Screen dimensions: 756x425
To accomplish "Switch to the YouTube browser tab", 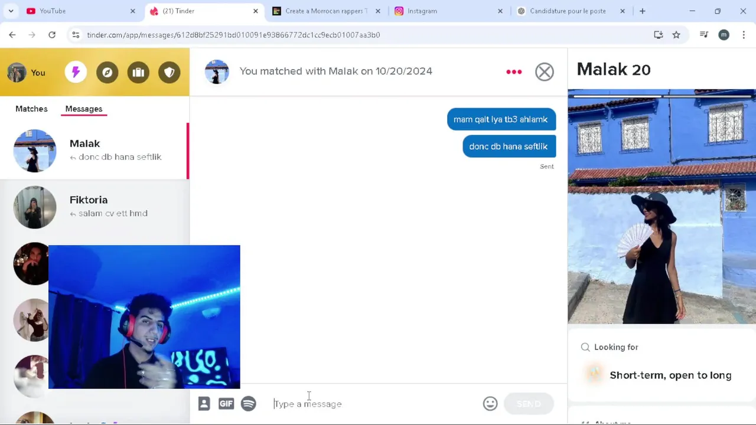I will tap(77, 11).
